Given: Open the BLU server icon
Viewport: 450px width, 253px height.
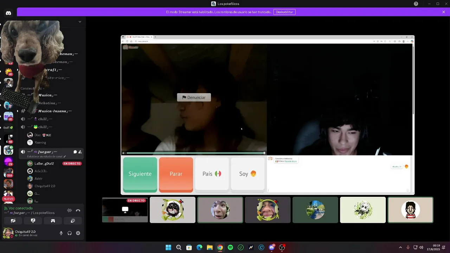Looking at the screenshot, I should click(8, 116).
